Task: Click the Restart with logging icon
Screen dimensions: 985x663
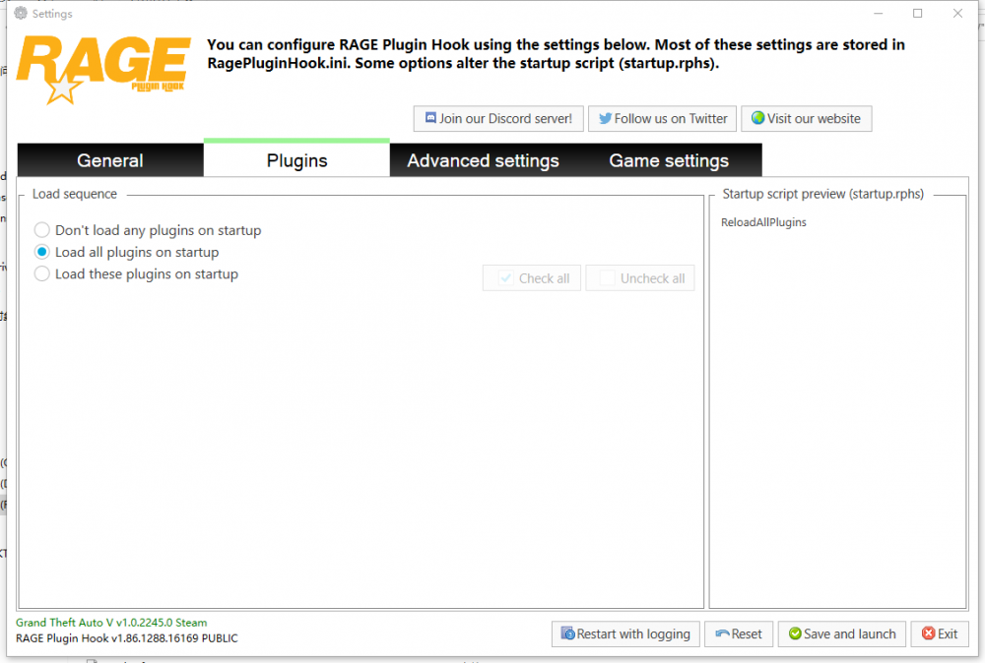Action: pos(567,634)
